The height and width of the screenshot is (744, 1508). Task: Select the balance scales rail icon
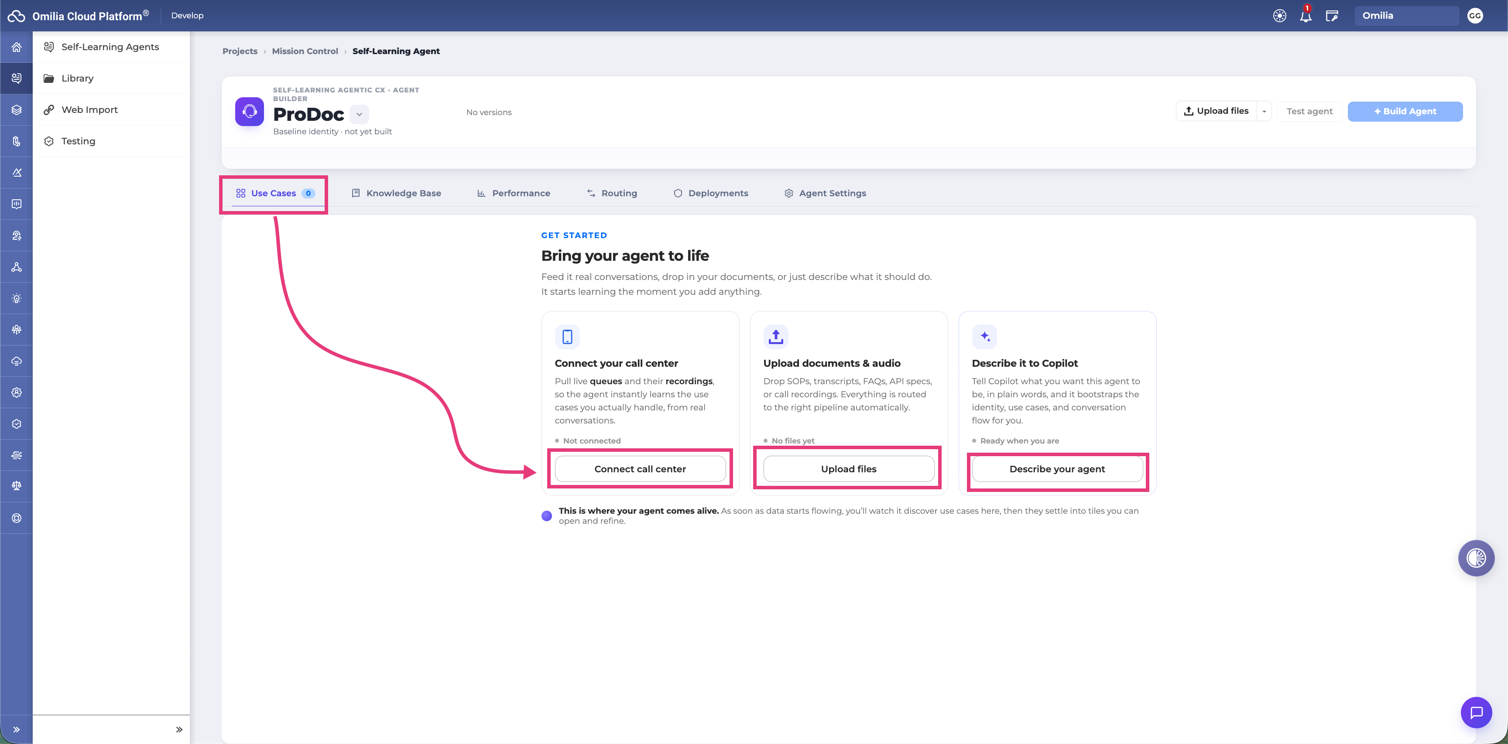click(17, 486)
